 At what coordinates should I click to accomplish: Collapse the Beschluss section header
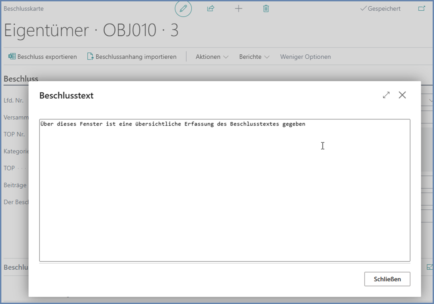tap(21, 79)
